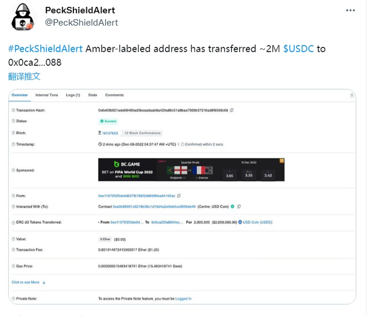Click the $USDC cashtag link
Image resolution: width=379 pixels, height=316 pixels.
[298, 49]
